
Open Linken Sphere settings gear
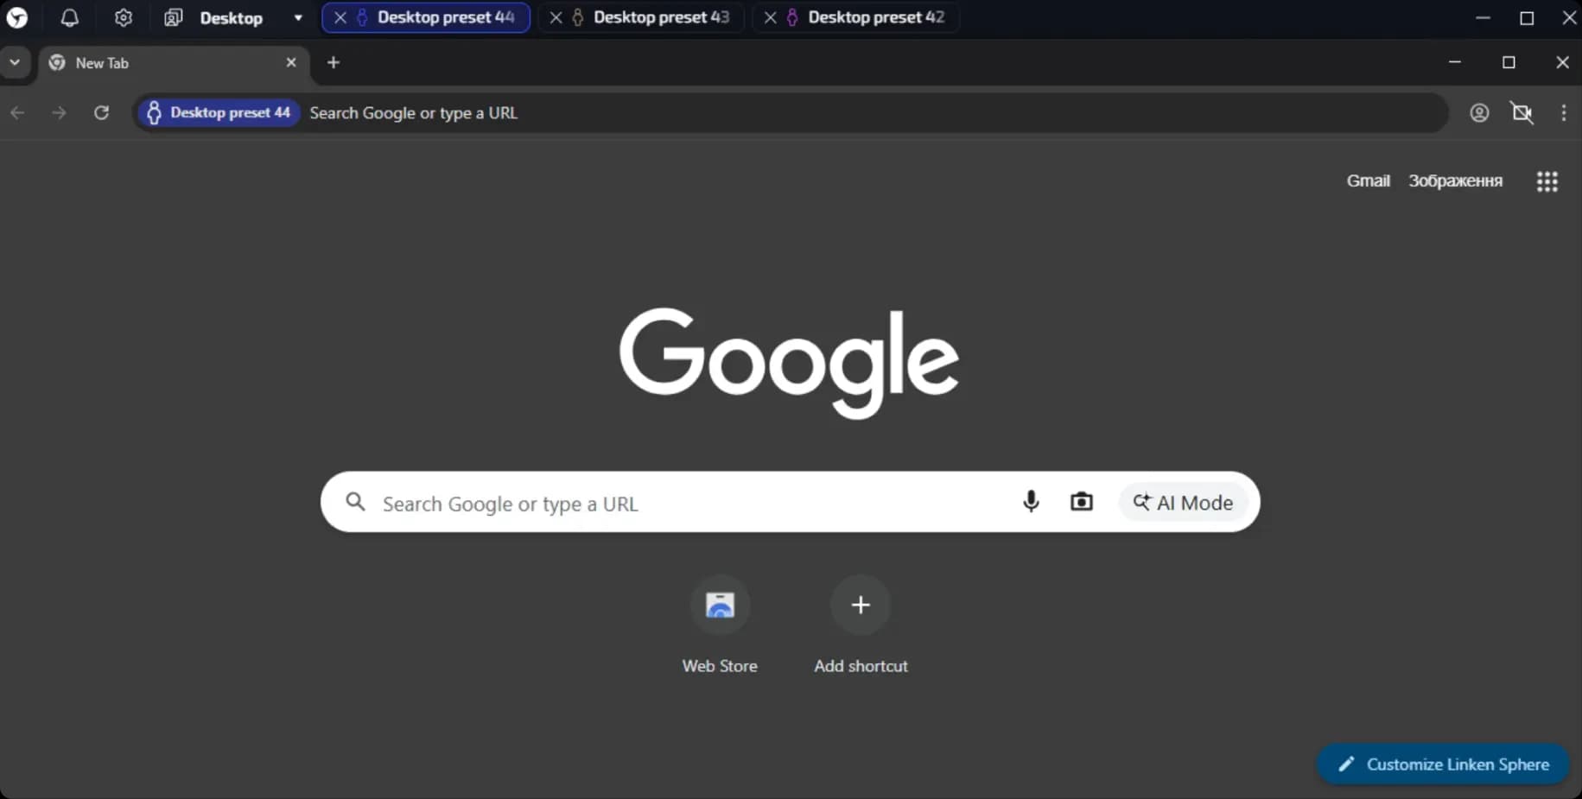click(x=124, y=18)
